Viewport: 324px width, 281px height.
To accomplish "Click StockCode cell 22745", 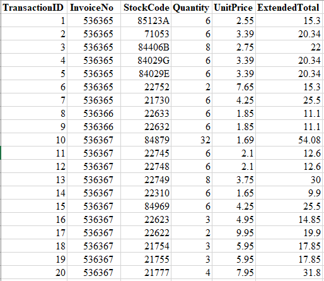I will 146,153.
